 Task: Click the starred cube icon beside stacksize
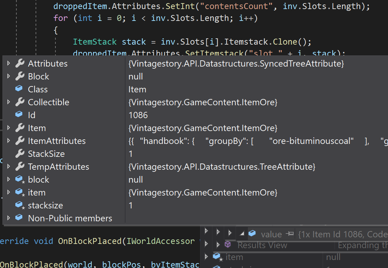(x=19, y=206)
